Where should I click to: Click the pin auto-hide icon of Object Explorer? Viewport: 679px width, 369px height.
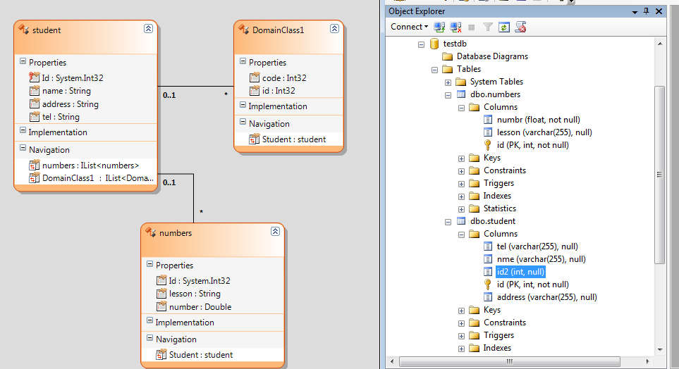[646, 11]
